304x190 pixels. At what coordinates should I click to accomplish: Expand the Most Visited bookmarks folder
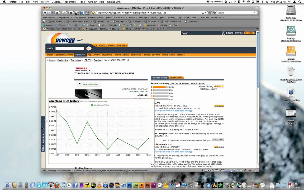(x=49, y=18)
